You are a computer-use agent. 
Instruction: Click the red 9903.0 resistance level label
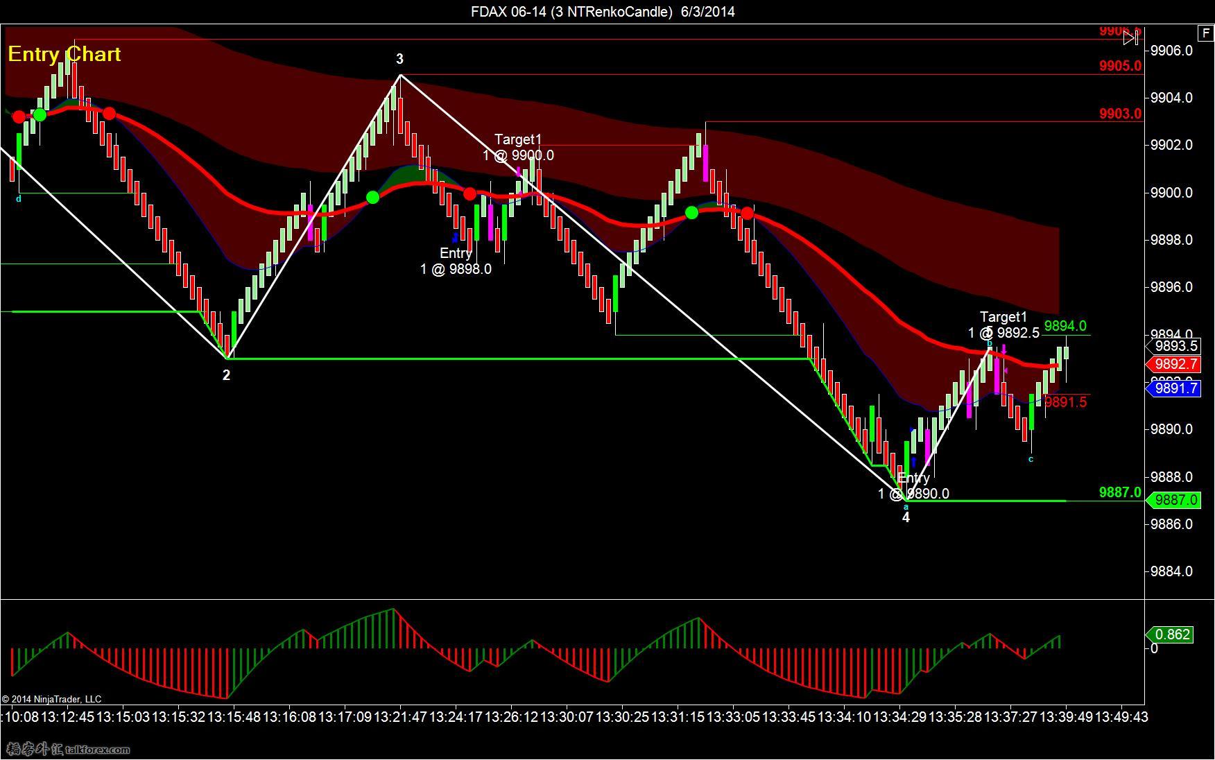pyautogui.click(x=1120, y=114)
